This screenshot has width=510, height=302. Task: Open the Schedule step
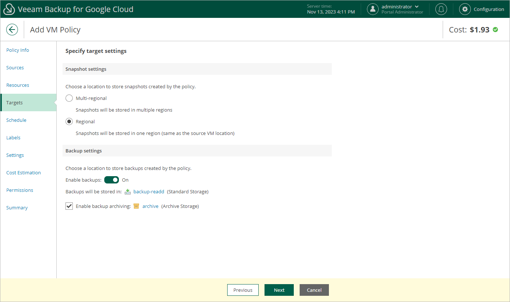point(16,120)
